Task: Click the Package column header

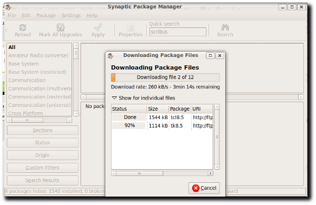Action: (180, 109)
